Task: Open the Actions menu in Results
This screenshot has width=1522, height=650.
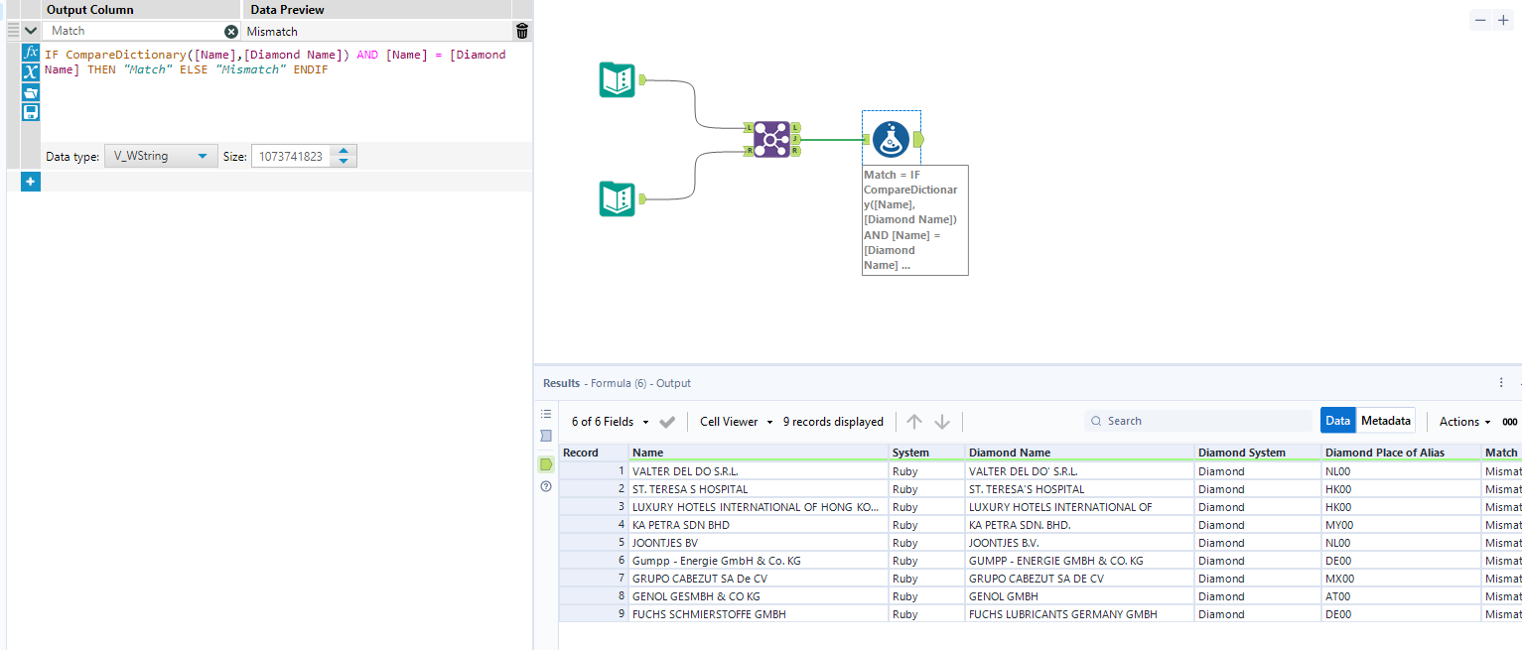Action: coord(1463,421)
